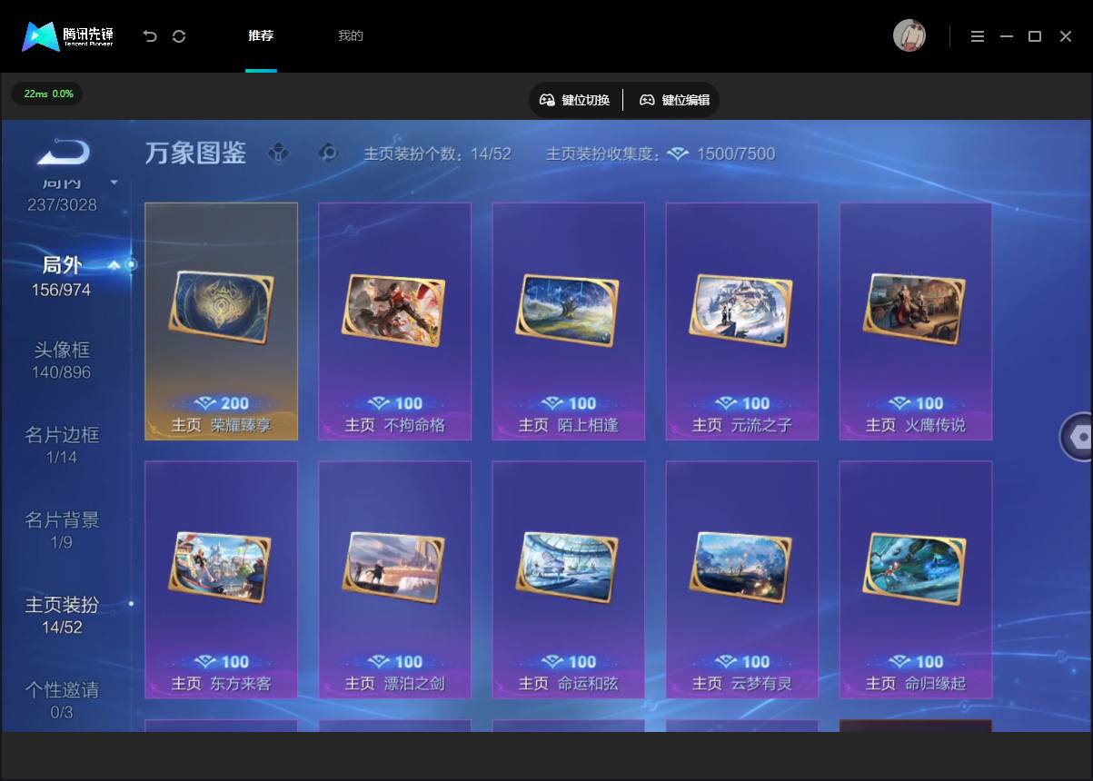Click 键位切换 button
The width and height of the screenshot is (1093, 781).
pyautogui.click(x=575, y=100)
